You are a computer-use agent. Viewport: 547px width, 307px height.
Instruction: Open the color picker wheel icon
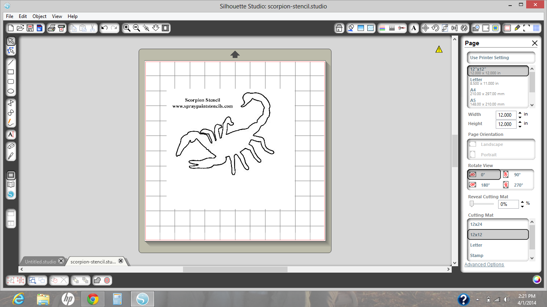[x=537, y=279]
